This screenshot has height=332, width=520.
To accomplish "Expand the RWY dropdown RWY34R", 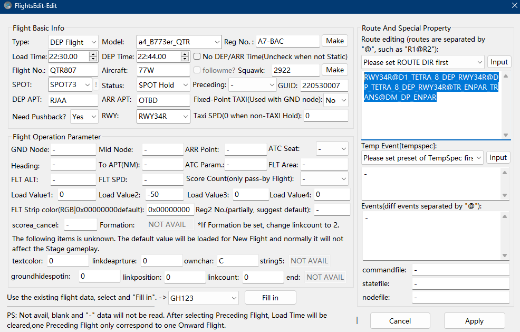I will coord(163,116).
